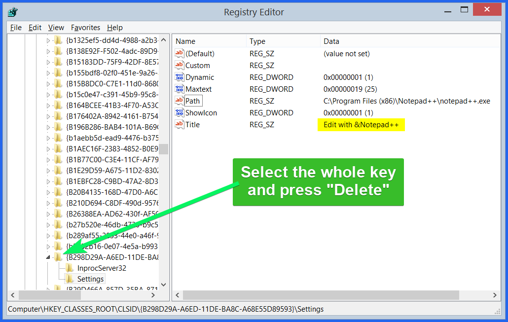Click the string icon next to Path value
This screenshot has height=322, width=508.
pyautogui.click(x=180, y=101)
